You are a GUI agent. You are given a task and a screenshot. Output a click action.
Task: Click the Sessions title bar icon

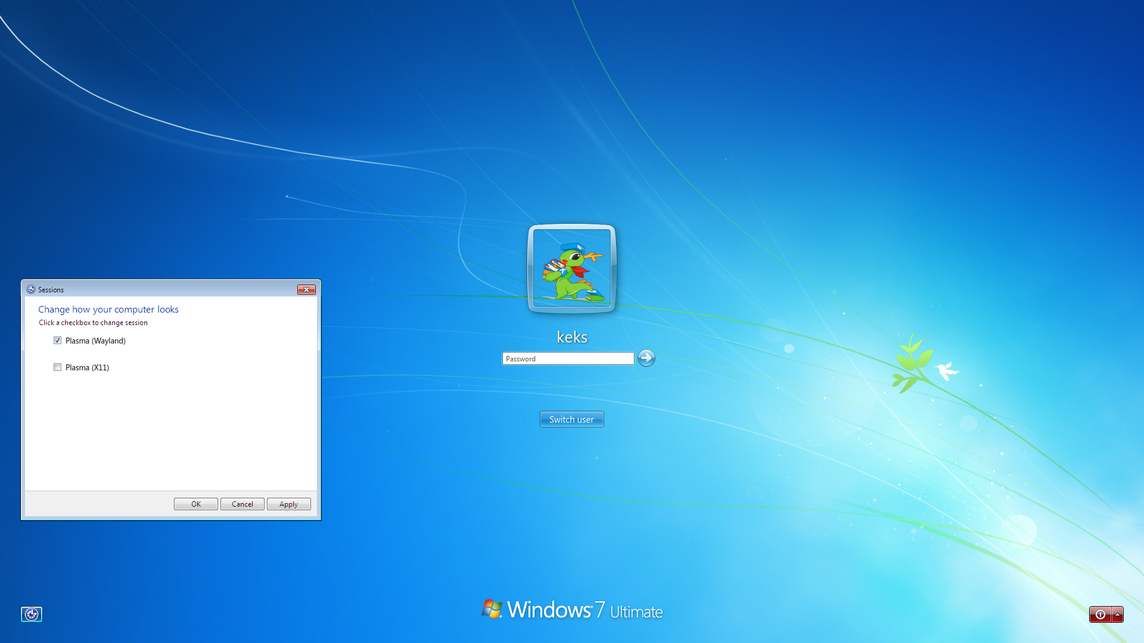[31, 289]
